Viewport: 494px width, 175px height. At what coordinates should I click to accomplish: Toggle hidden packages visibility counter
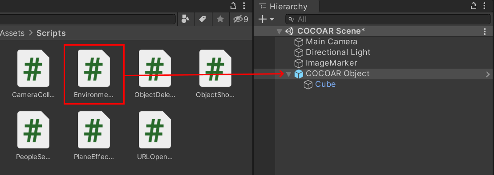click(x=240, y=19)
